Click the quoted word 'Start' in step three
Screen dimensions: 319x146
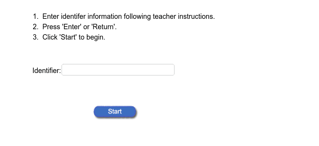[68, 37]
